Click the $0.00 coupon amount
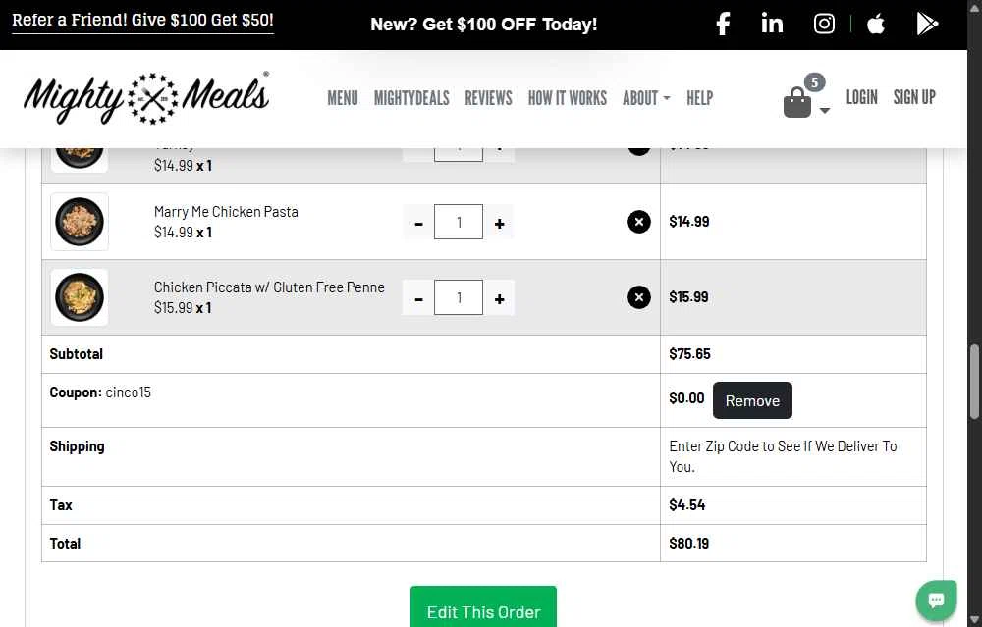Viewport: 982px width, 627px height. click(686, 398)
